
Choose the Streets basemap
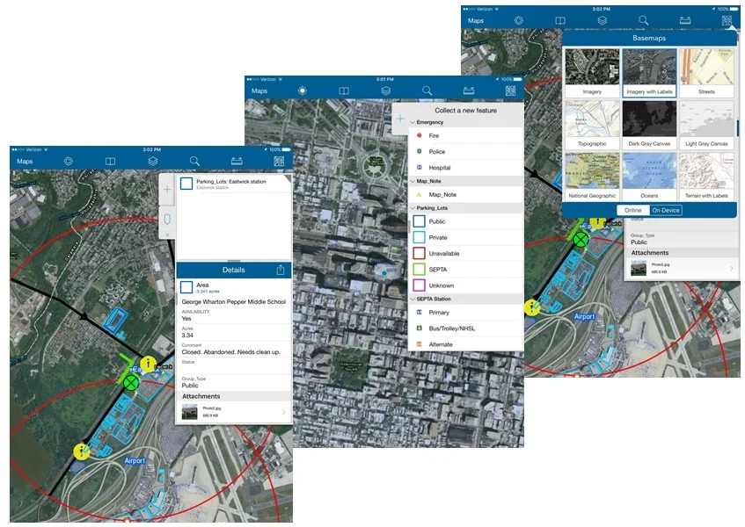click(x=706, y=73)
